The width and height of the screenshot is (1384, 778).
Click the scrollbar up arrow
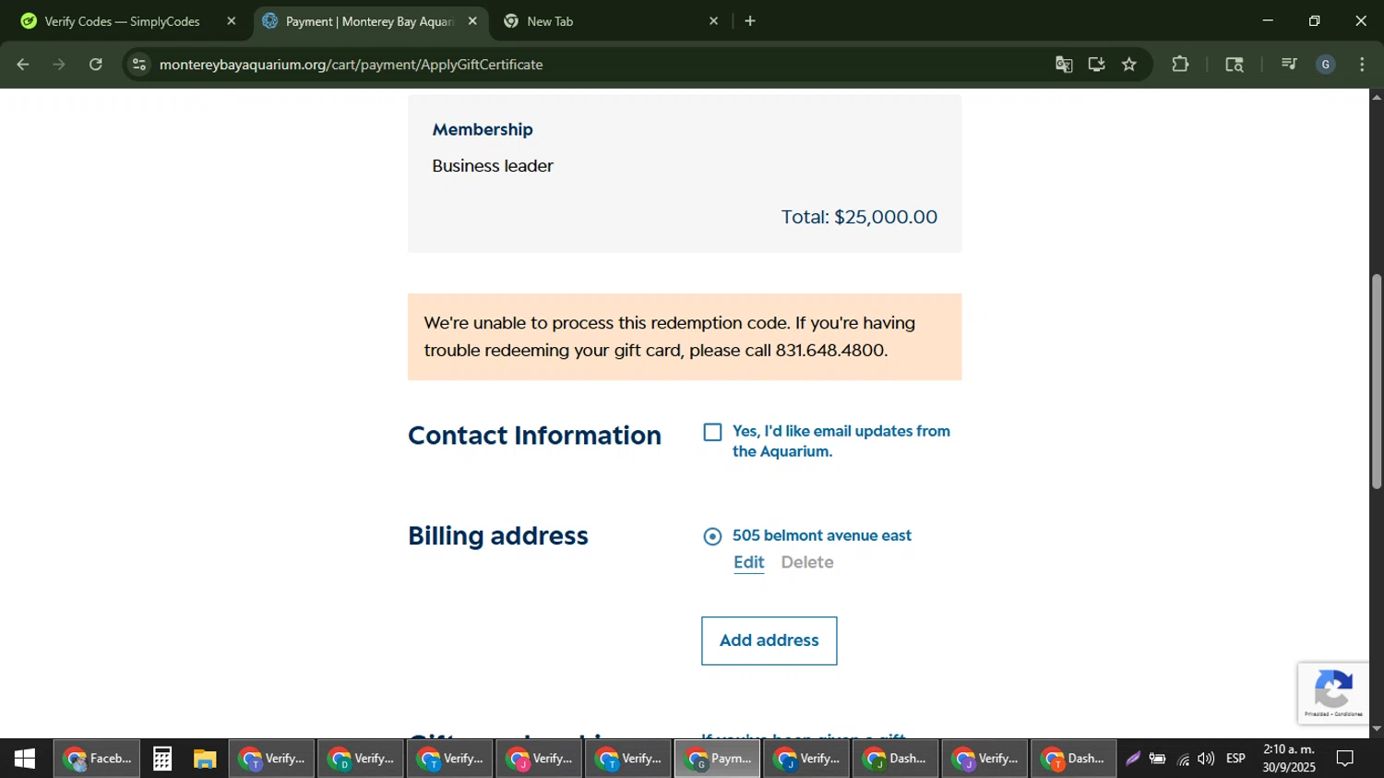1377,96
